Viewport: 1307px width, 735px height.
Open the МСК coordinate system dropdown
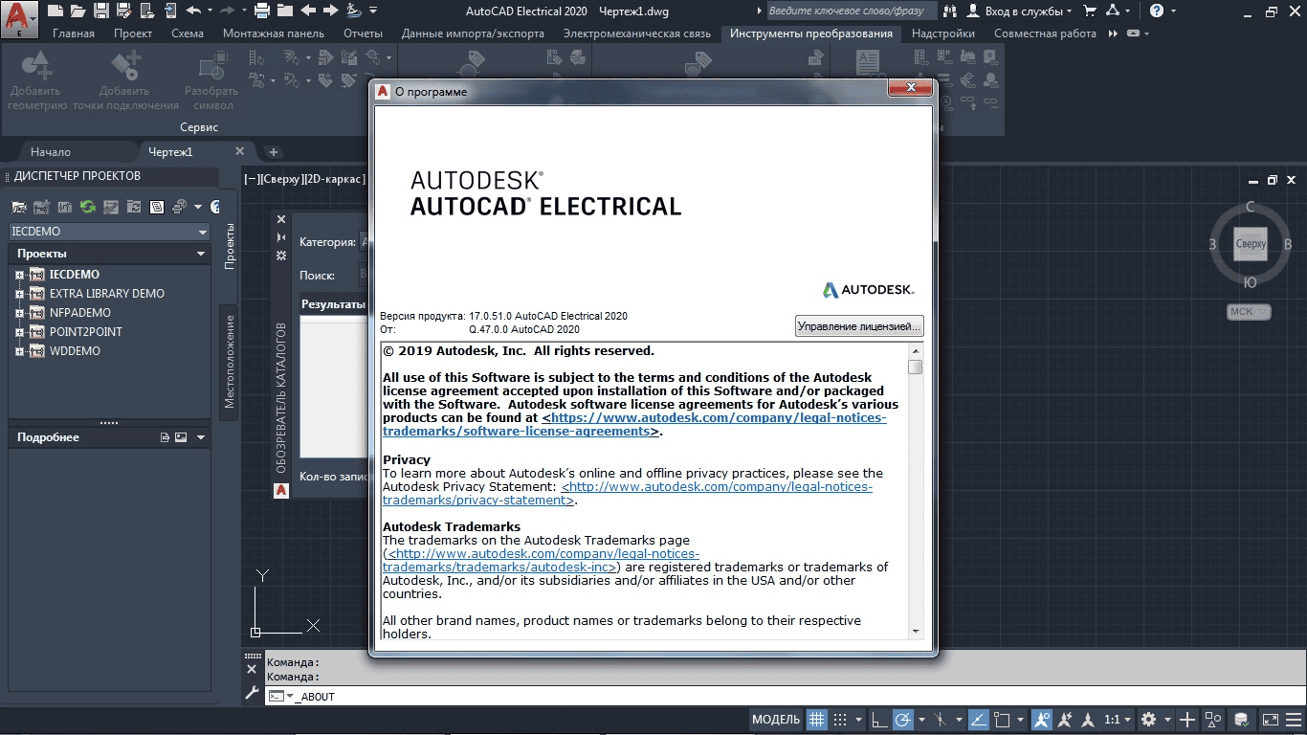point(1250,312)
